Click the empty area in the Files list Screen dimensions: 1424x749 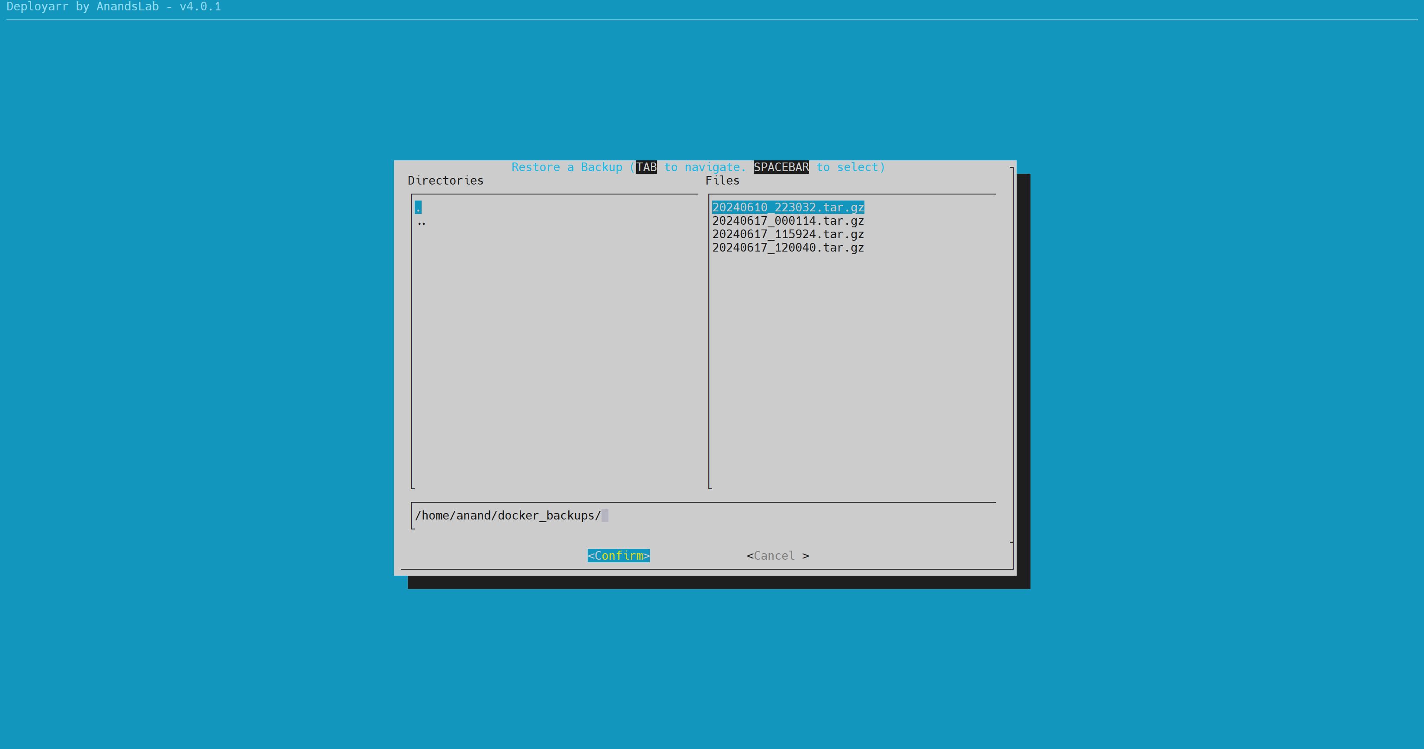pyautogui.click(x=851, y=364)
